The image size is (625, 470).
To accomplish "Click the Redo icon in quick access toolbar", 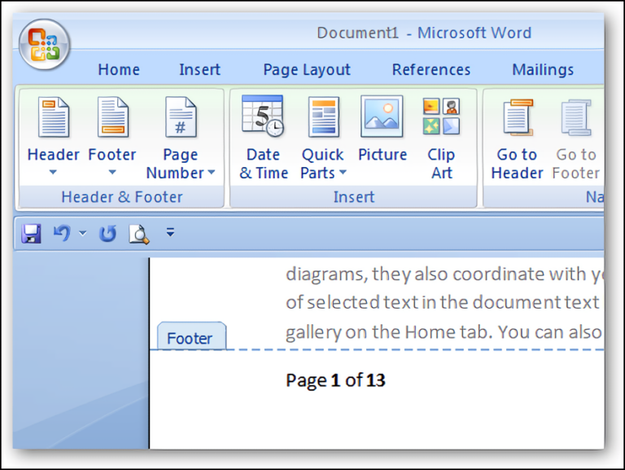I will coord(107,235).
